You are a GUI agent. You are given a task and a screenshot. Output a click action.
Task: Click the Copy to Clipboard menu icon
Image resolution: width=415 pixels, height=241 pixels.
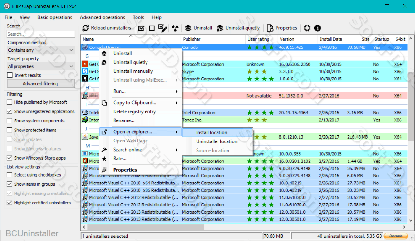point(104,103)
